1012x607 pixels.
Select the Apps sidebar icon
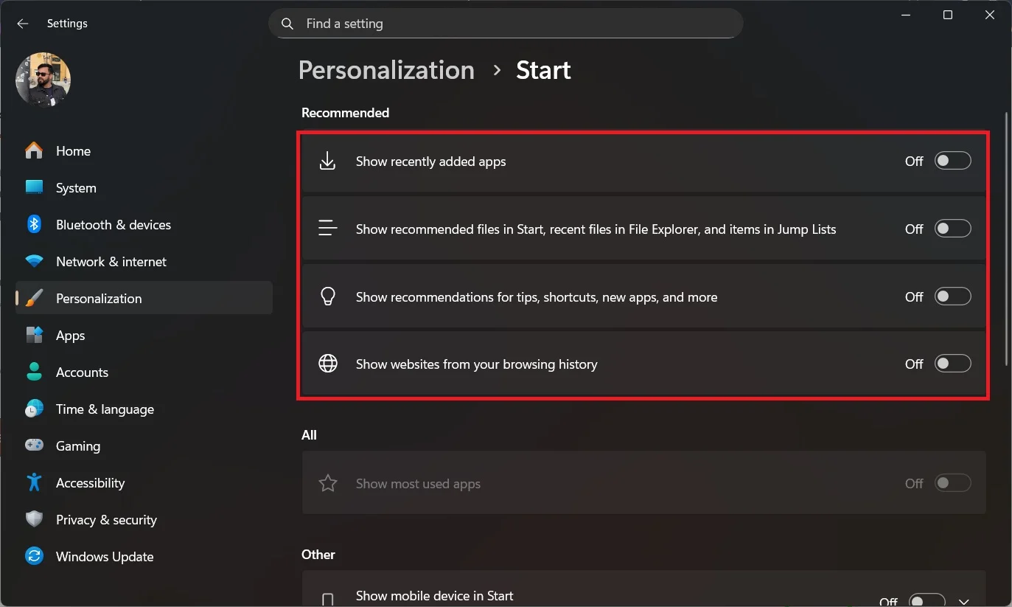[x=34, y=335]
